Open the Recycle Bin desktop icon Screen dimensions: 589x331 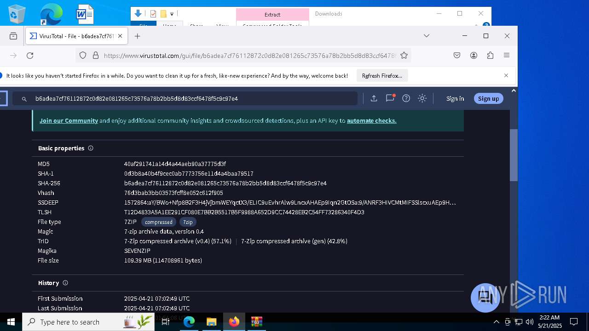click(17, 14)
